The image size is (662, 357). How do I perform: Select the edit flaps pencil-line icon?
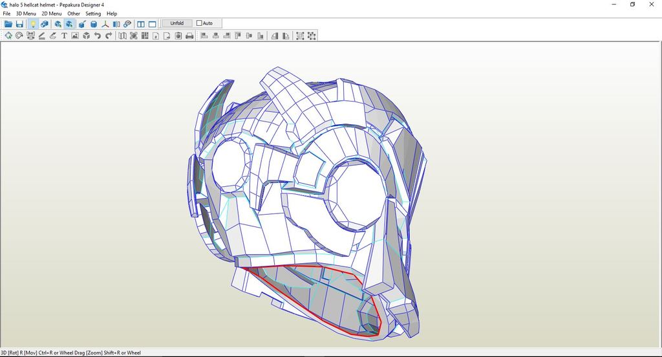click(42, 36)
